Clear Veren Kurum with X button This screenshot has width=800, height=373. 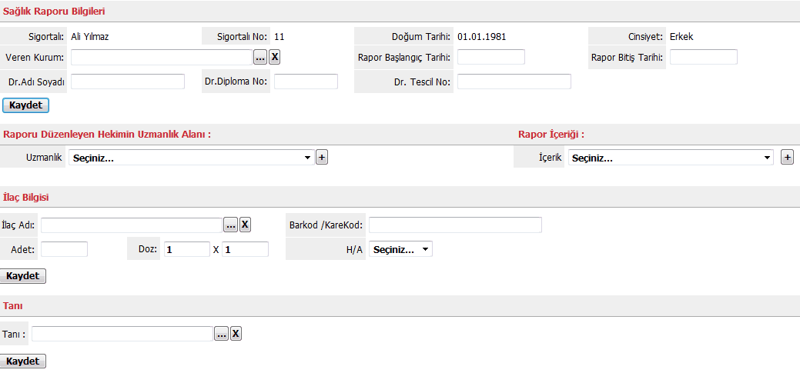(x=275, y=57)
